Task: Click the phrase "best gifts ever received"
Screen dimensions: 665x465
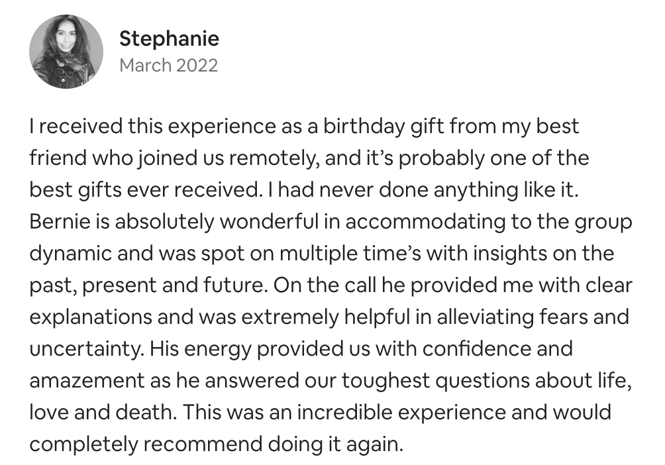Action: coord(143,189)
